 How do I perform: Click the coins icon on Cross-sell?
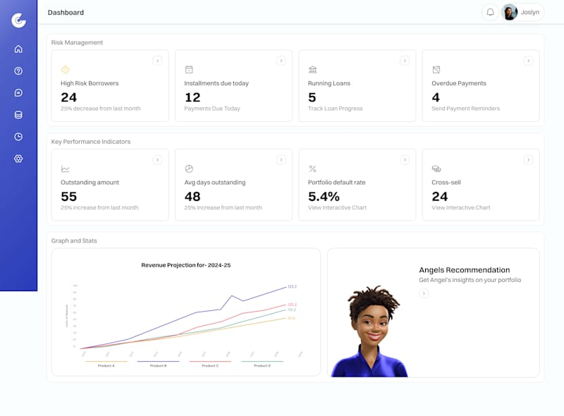click(x=436, y=169)
